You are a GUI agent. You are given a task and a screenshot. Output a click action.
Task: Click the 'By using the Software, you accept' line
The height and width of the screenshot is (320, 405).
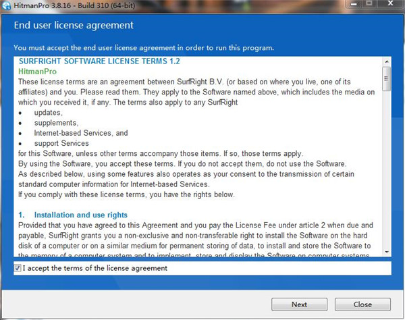(x=182, y=164)
